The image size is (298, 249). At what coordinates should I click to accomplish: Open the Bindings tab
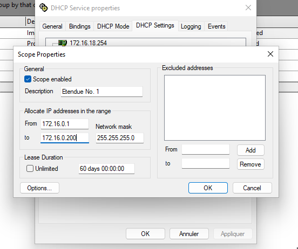(x=80, y=26)
